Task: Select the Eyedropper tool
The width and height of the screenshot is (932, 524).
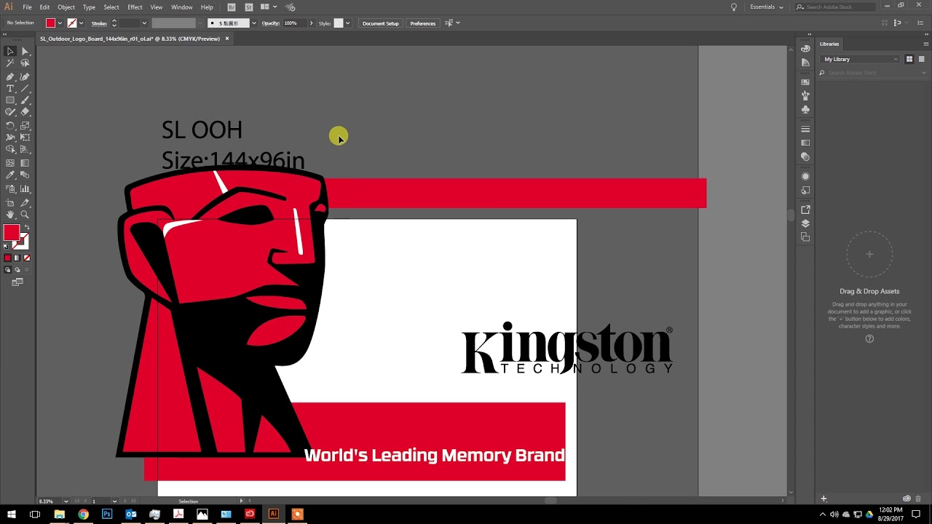Action: point(10,175)
